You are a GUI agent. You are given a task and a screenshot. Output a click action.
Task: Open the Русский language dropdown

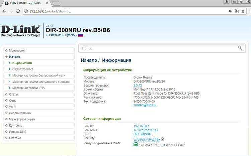click(x=71, y=35)
